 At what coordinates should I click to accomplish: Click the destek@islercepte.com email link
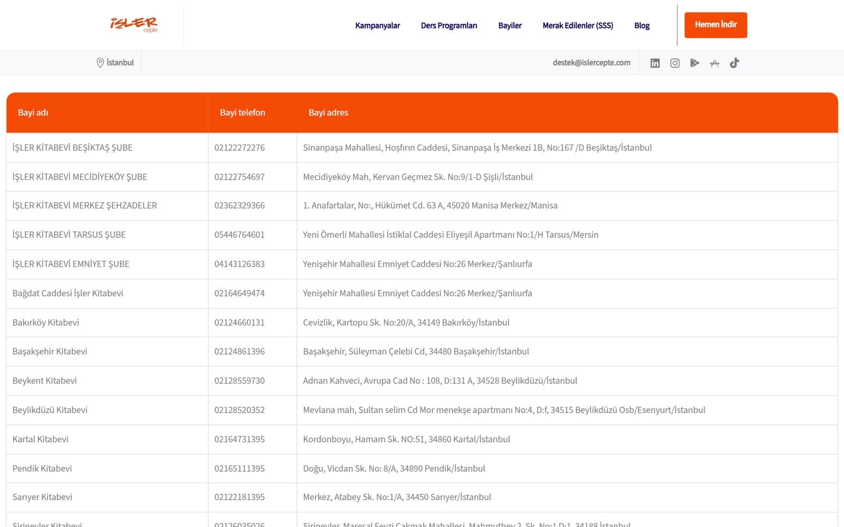click(591, 63)
